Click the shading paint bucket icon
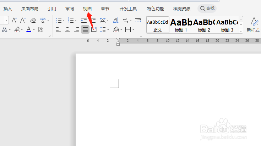 pos(116,29)
